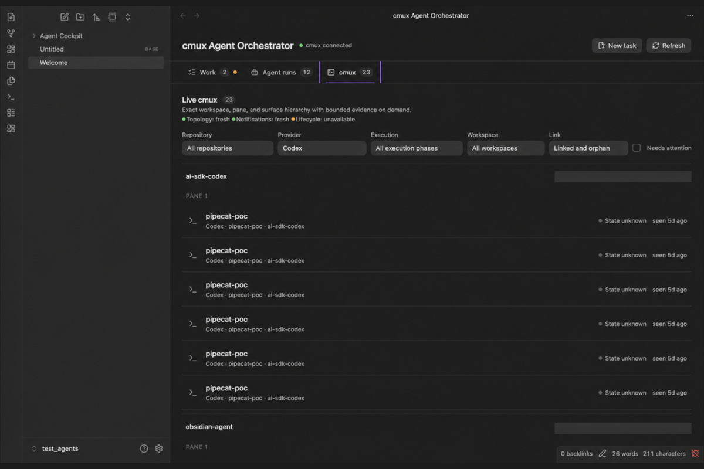Open graph view from the ribbon

[11, 33]
